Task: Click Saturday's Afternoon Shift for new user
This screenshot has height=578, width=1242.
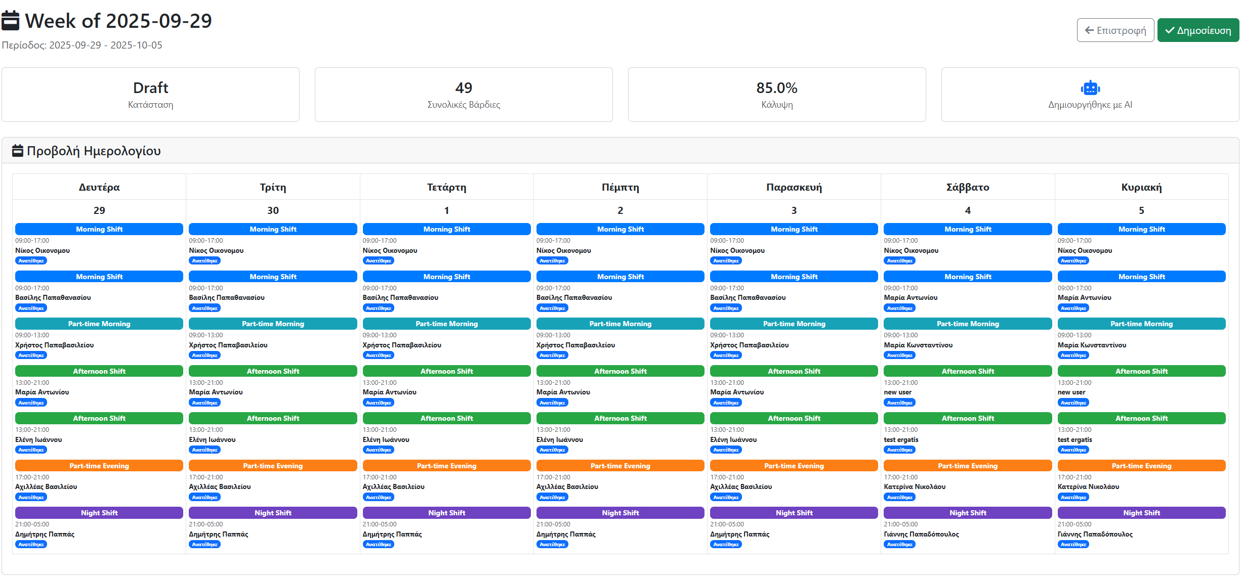Action: tap(967, 371)
